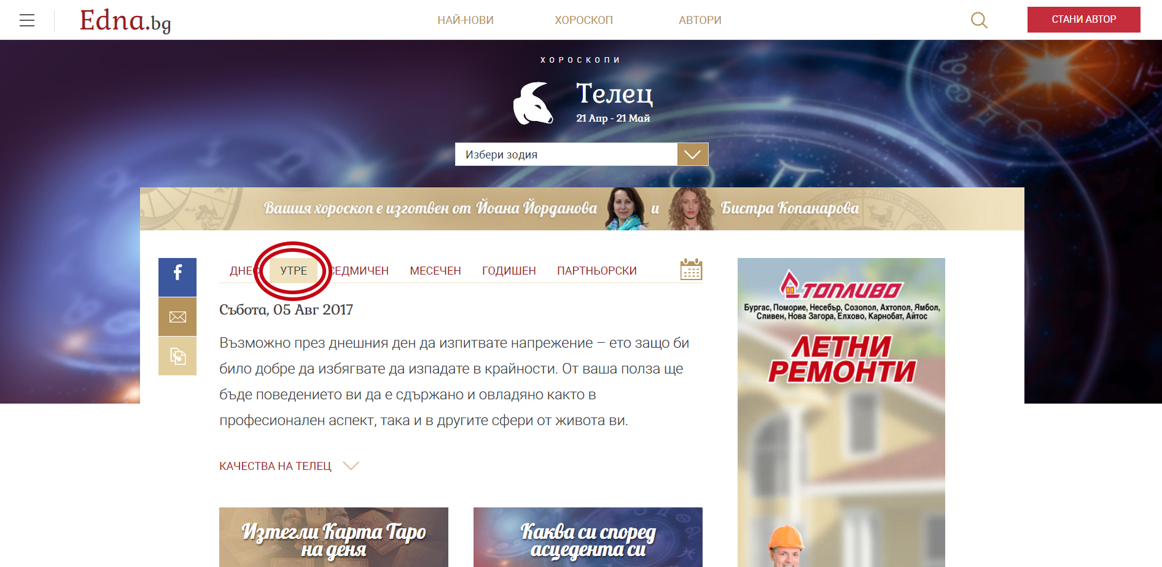The height and width of the screenshot is (567, 1162).
Task: Share horoscope via Facebook icon
Action: [177, 277]
